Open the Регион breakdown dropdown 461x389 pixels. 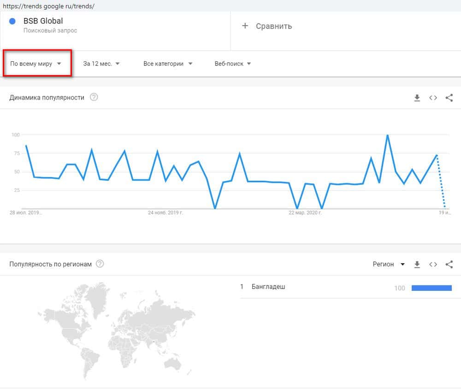(x=389, y=264)
